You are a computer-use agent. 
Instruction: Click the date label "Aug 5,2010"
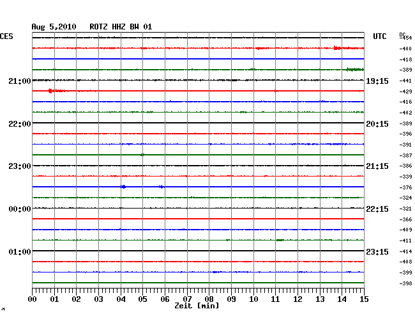click(54, 27)
